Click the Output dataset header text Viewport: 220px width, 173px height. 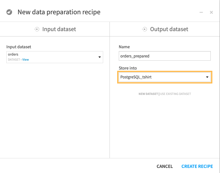pyautogui.click(x=169, y=29)
